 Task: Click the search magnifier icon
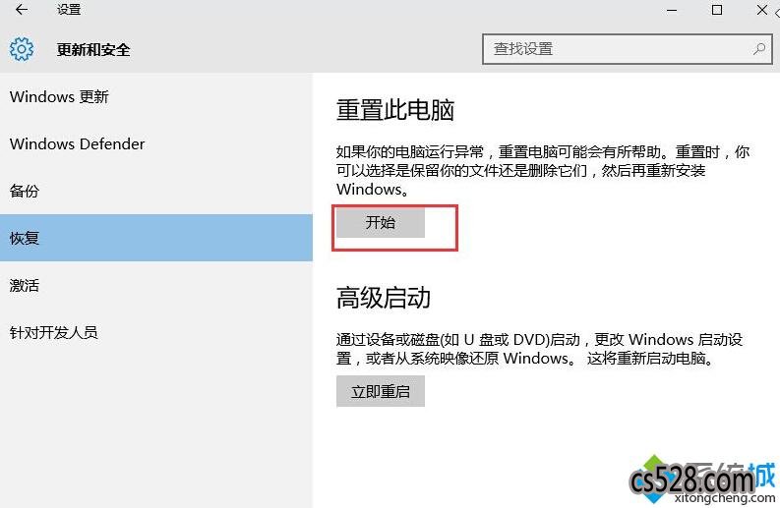coord(758,49)
